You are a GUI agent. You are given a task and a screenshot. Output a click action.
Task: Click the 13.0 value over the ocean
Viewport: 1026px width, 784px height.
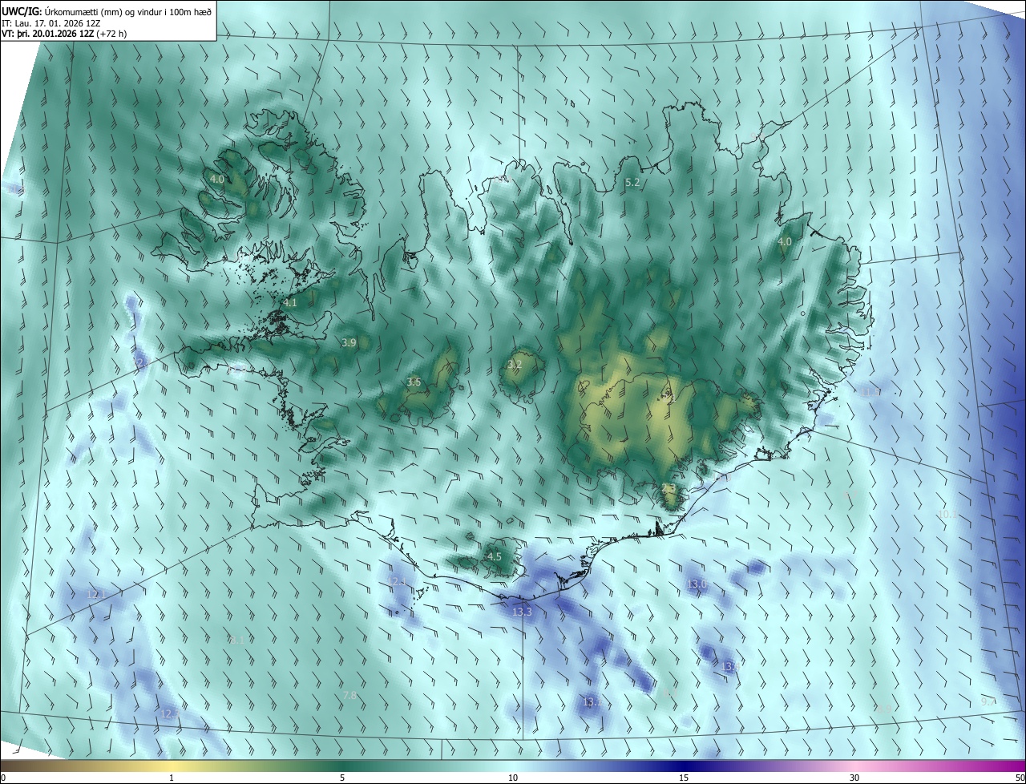pyautogui.click(x=697, y=584)
